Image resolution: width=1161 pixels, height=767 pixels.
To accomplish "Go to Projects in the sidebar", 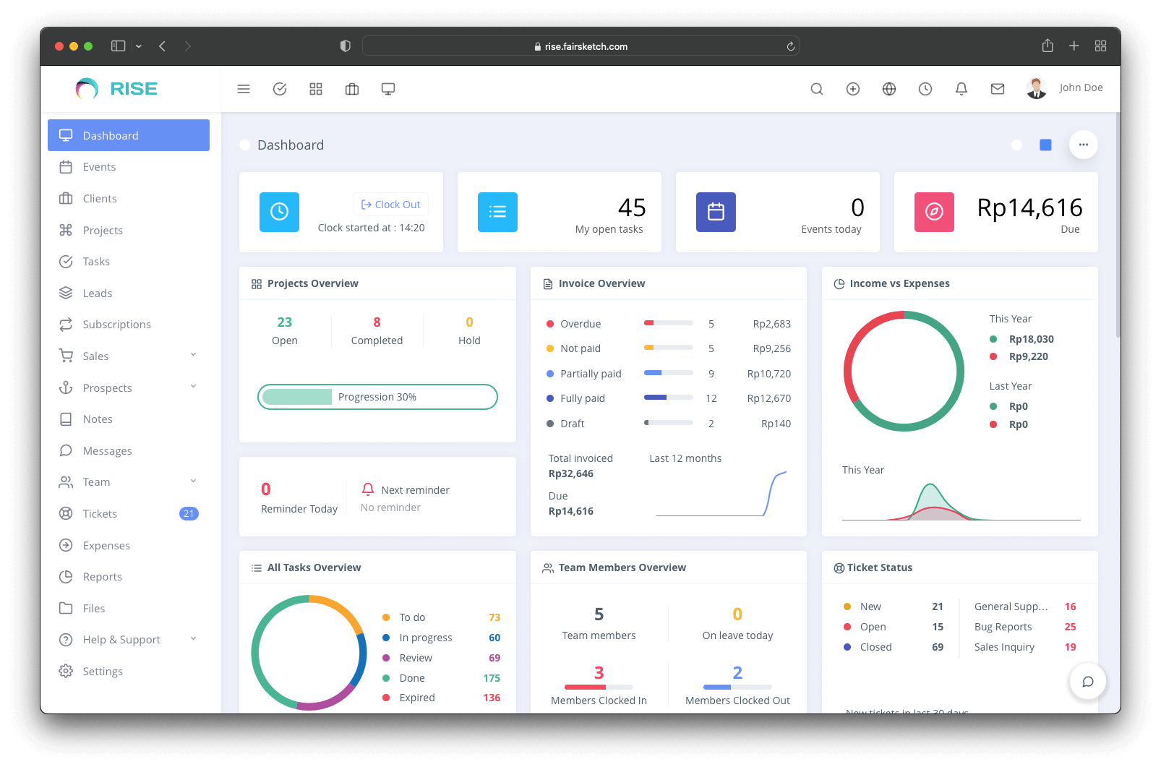I will click(103, 231).
